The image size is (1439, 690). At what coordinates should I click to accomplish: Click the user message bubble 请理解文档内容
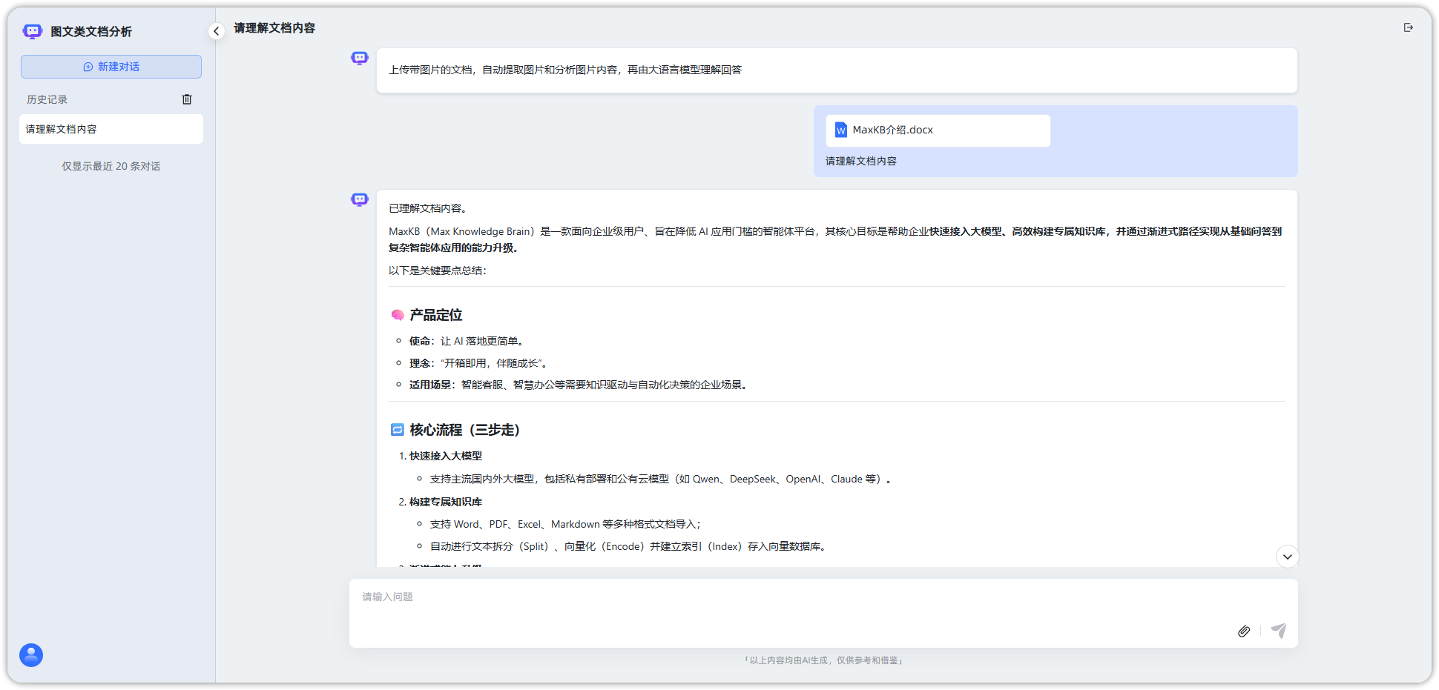click(x=861, y=162)
